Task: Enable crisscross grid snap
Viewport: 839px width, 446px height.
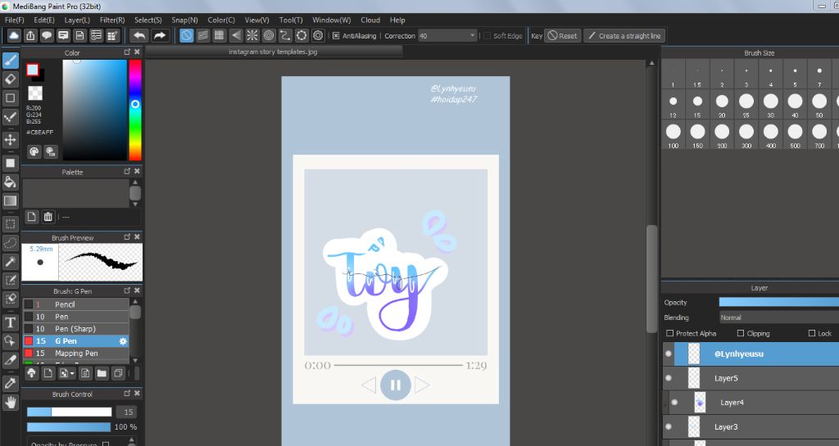Action: click(x=220, y=36)
